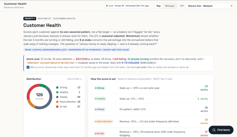
Task: Filter distribution by Steady legend swatch
Action: [x=57, y=97]
